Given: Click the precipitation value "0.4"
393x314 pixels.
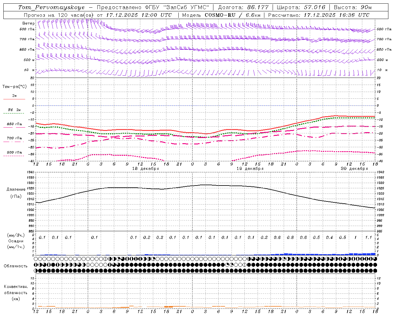Looking at the screenshot, I should (x=329, y=237).
